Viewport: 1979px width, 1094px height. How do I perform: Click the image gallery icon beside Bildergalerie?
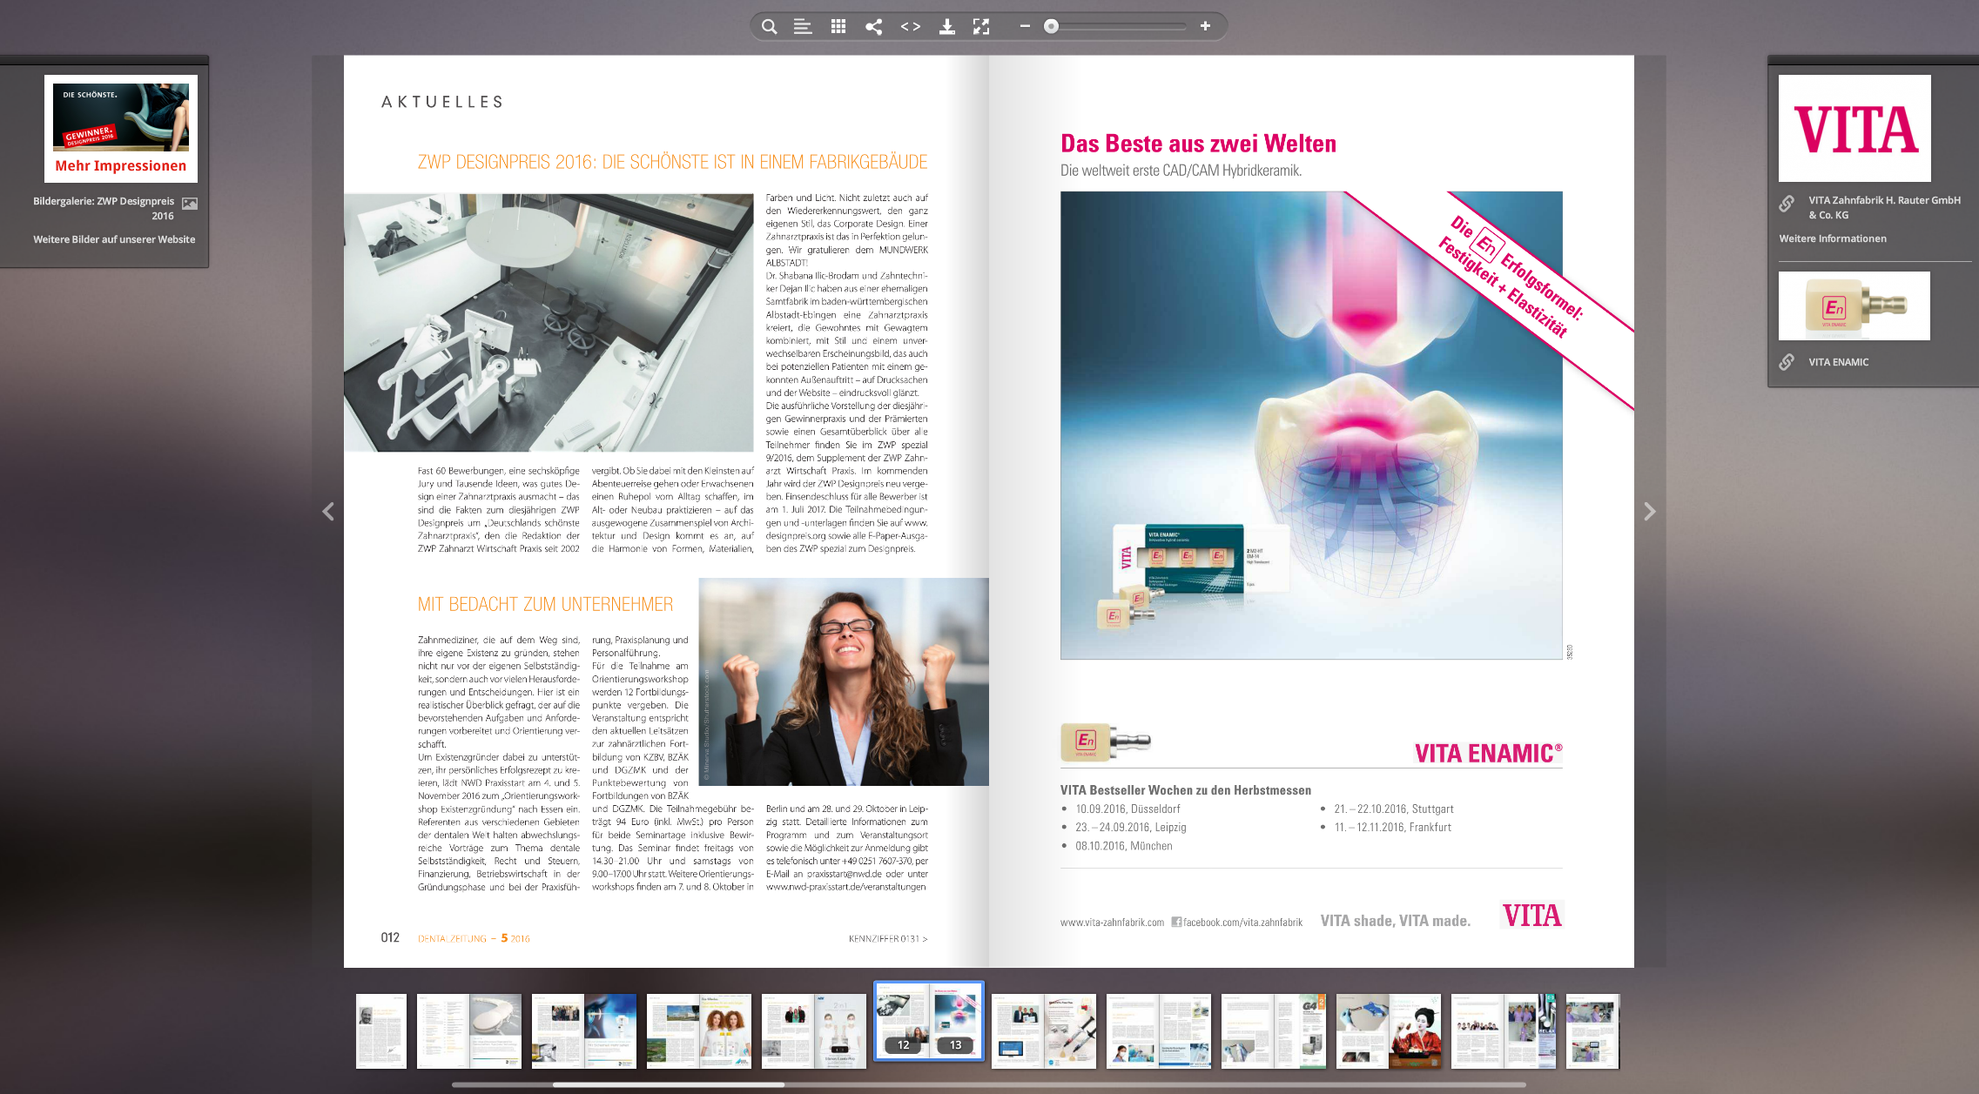[x=190, y=203]
